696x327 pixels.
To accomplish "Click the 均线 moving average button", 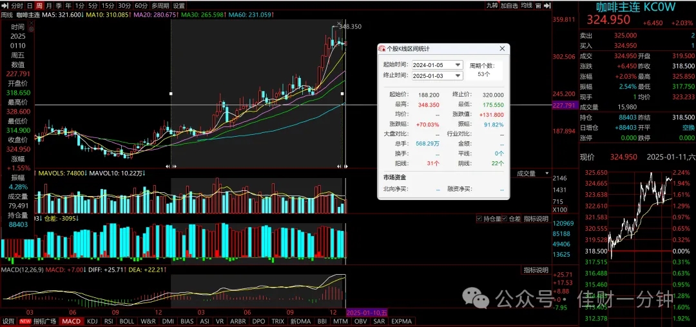I will pyautogui.click(x=527, y=6).
